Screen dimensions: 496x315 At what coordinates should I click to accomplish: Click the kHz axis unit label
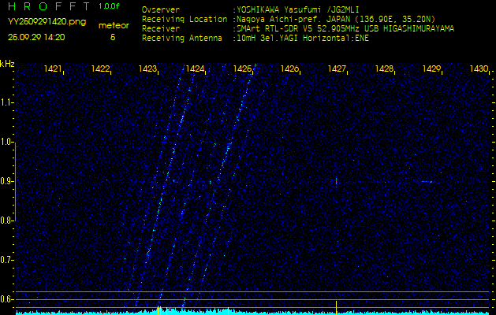coord(7,64)
